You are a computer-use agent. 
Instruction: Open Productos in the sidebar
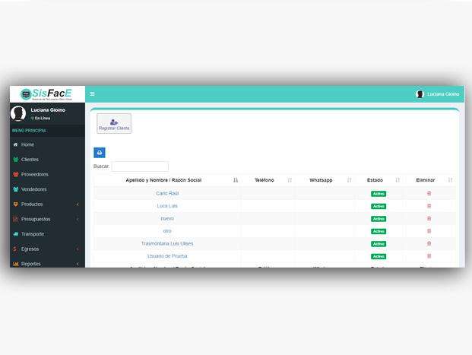click(x=32, y=204)
